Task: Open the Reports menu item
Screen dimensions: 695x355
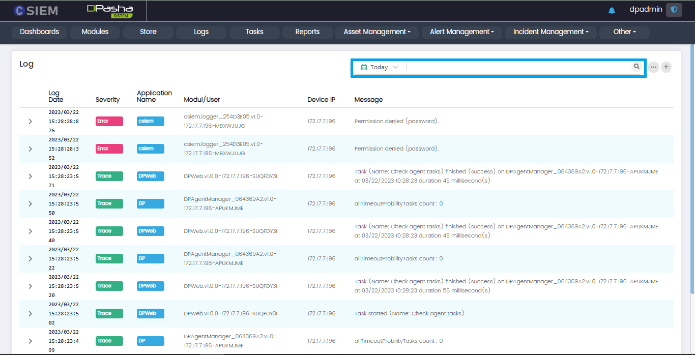Action: tap(307, 32)
